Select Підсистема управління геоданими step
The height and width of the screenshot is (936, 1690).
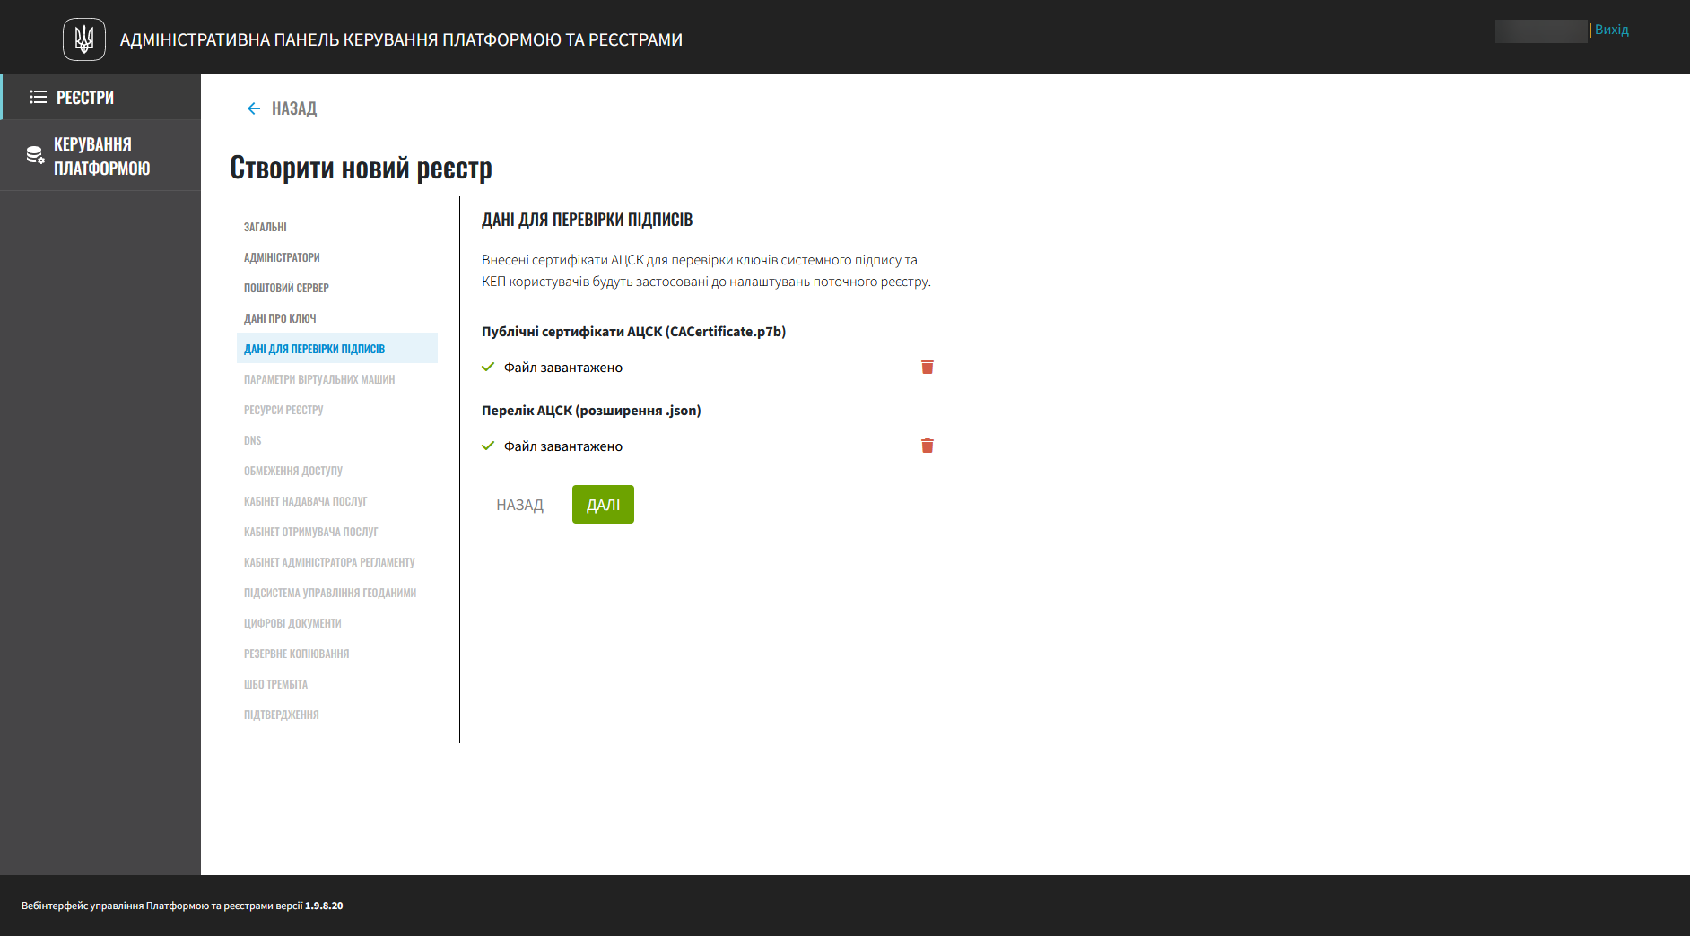point(330,593)
